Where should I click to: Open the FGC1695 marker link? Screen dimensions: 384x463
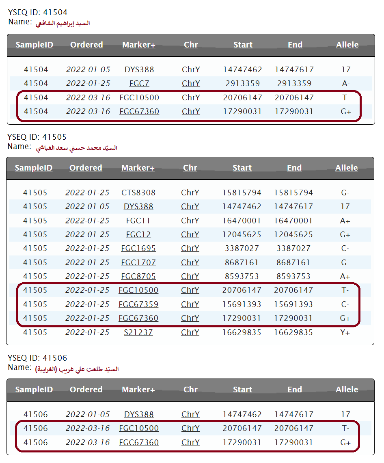pyautogui.click(x=138, y=249)
